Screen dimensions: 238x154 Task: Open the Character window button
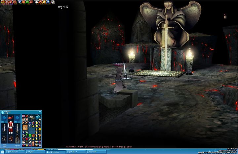tap(15, 152)
